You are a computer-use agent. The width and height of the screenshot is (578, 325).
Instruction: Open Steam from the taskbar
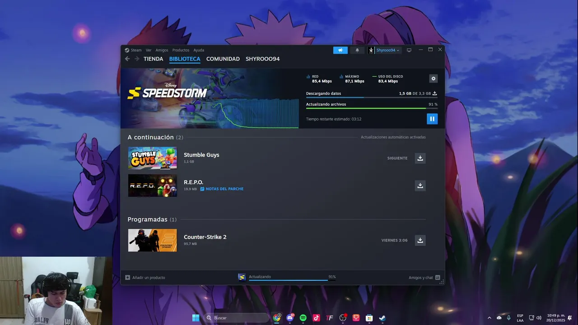coord(382,318)
